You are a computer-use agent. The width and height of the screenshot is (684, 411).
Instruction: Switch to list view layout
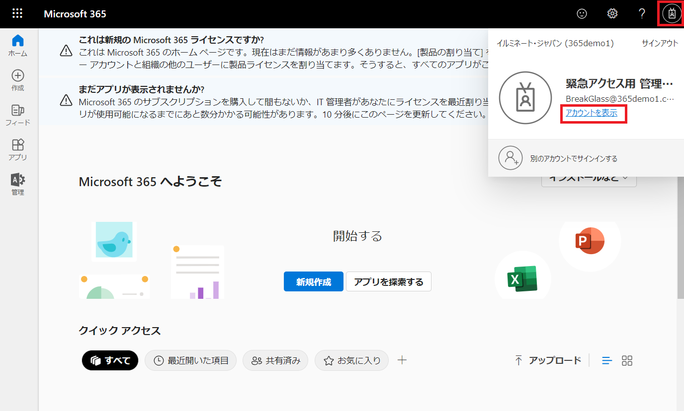click(607, 361)
